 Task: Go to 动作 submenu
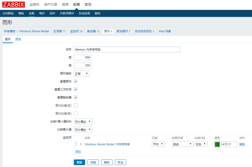click(52, 13)
